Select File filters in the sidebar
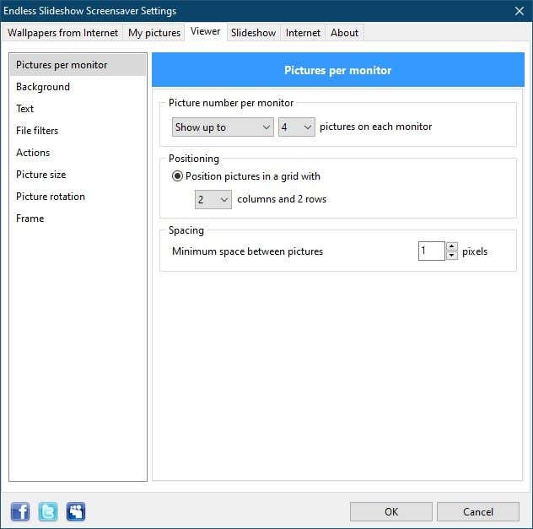 78,131
